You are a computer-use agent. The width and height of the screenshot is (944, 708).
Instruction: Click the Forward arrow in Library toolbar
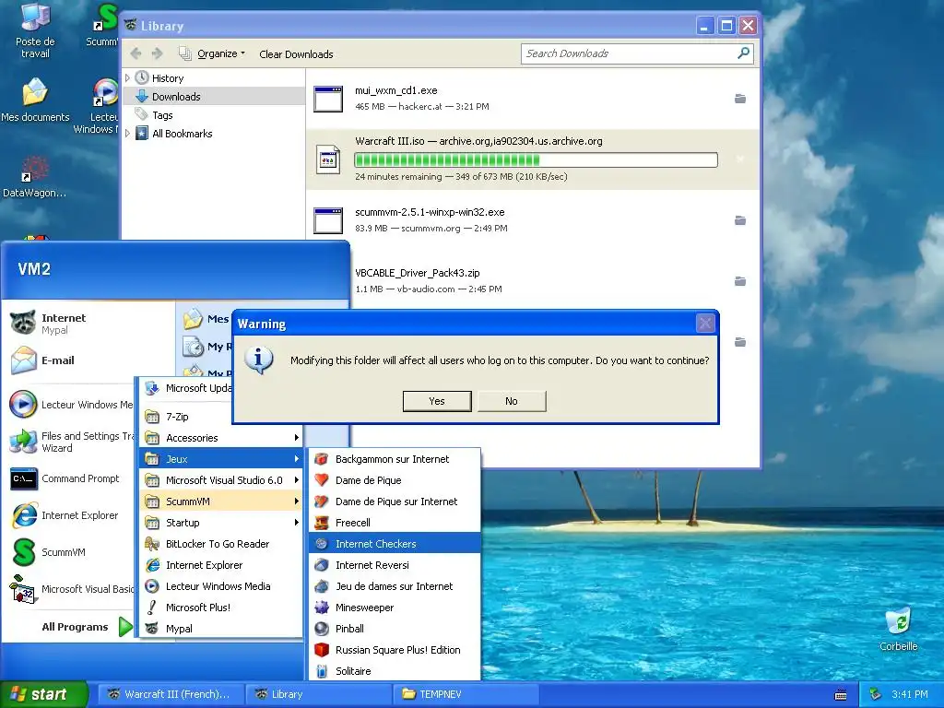(x=157, y=53)
